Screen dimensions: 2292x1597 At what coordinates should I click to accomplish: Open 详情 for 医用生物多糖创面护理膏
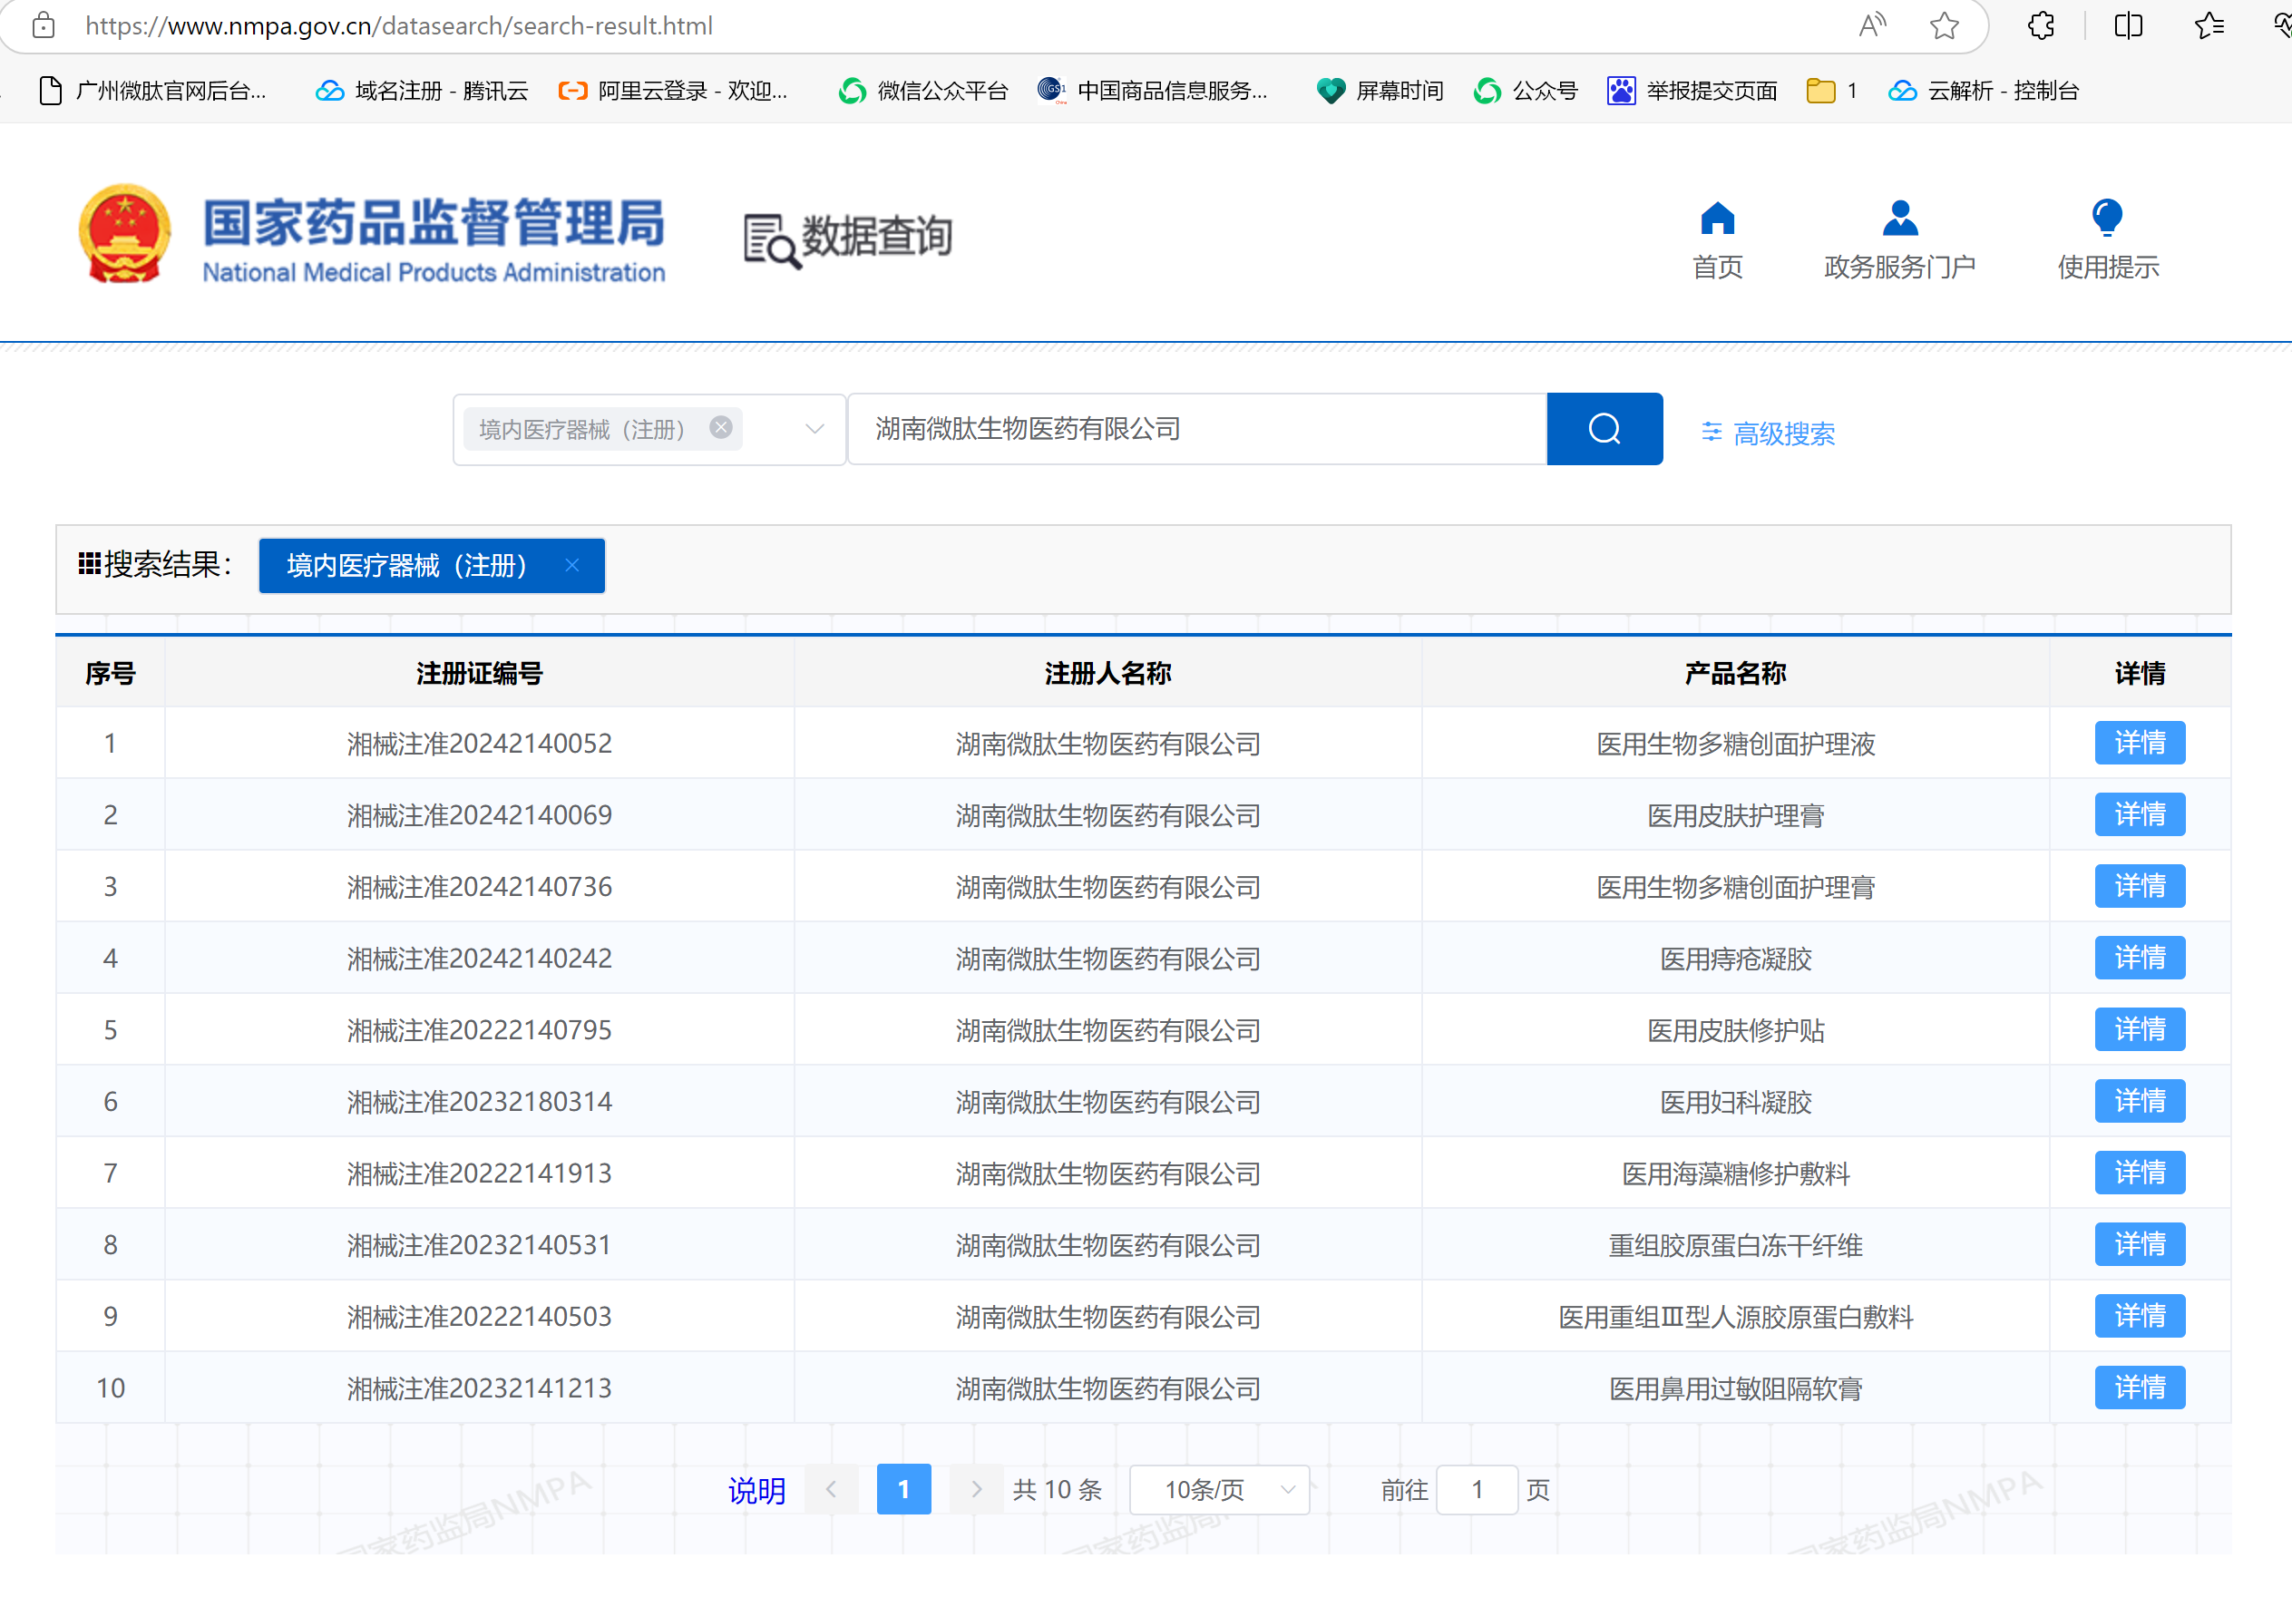click(2140, 886)
